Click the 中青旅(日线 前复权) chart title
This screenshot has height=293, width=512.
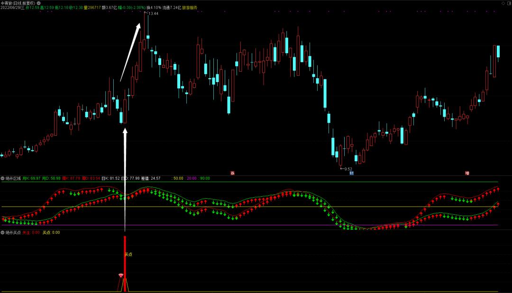click(x=18, y=3)
